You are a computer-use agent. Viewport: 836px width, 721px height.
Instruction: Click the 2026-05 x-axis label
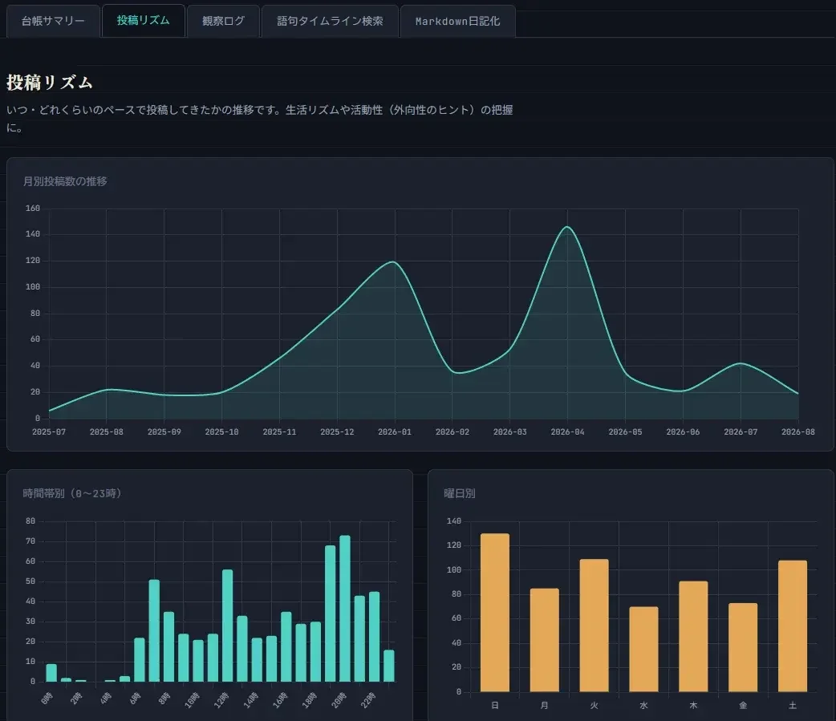(x=626, y=431)
